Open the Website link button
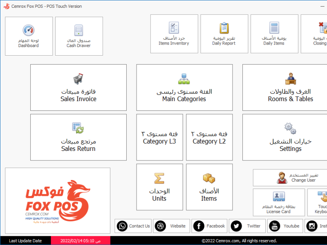327x245 pixels. [x=172, y=226]
